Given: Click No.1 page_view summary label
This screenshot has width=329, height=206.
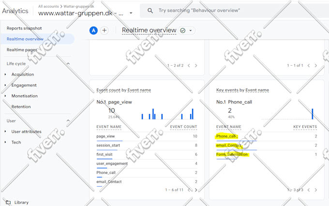Looking at the screenshot, I should [114, 102].
